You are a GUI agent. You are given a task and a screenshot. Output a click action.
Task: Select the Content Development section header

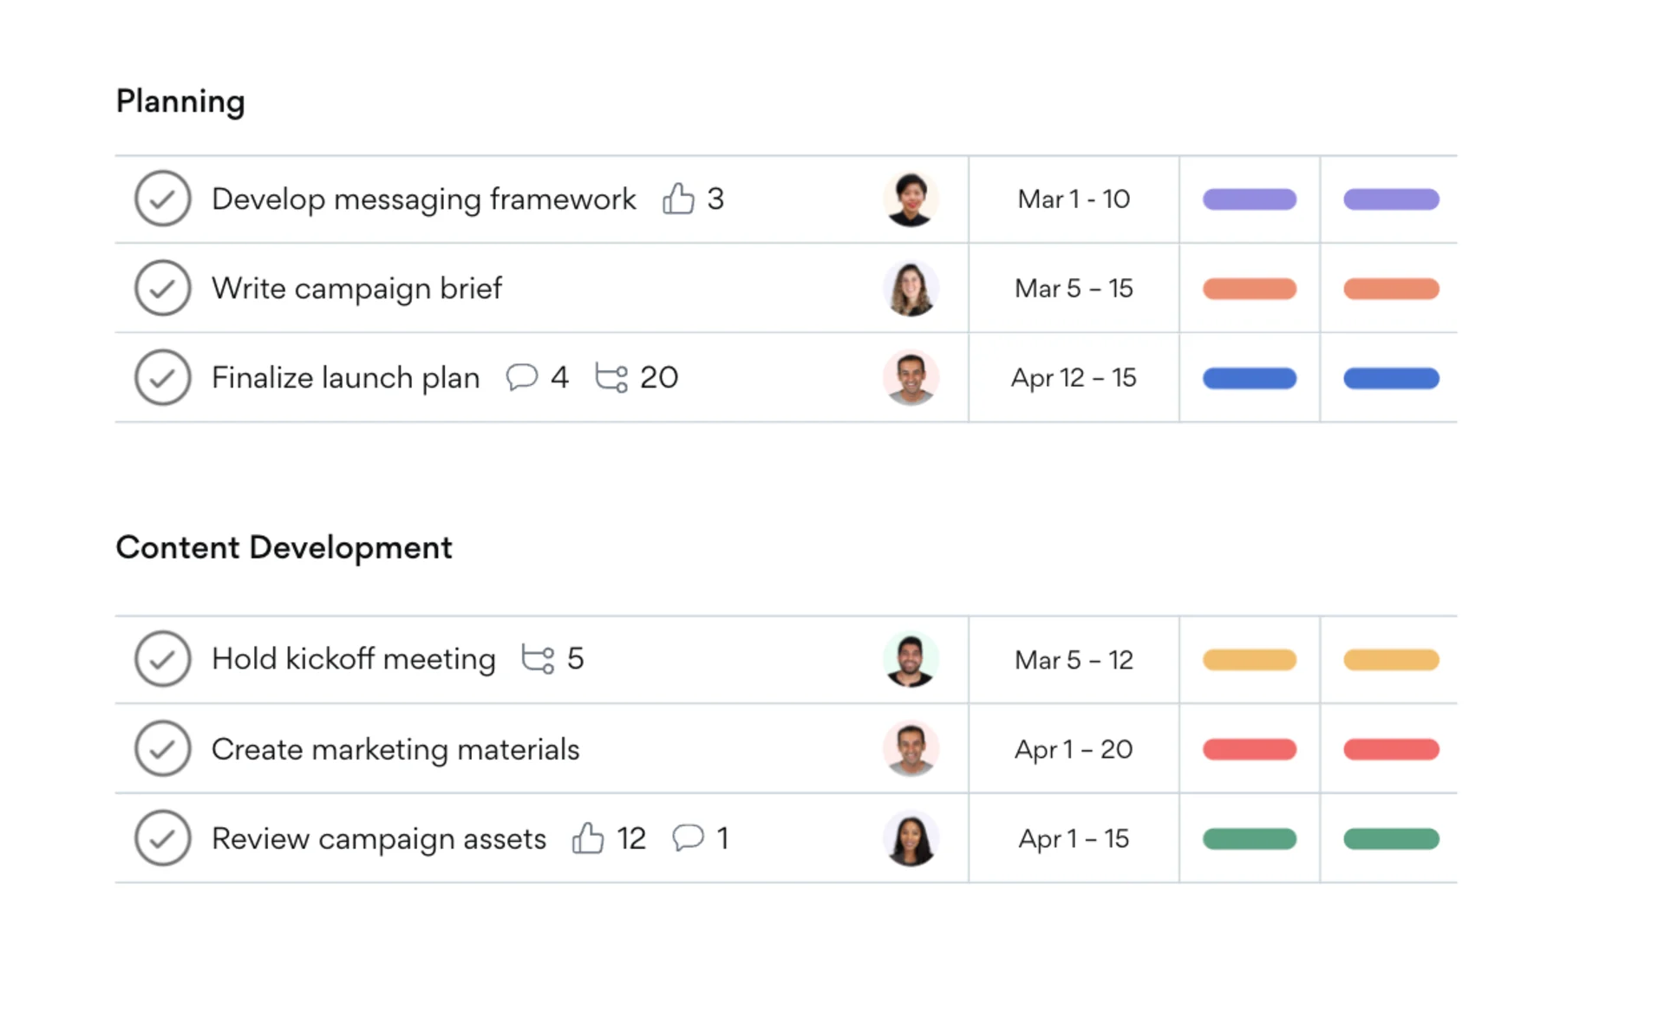(284, 547)
